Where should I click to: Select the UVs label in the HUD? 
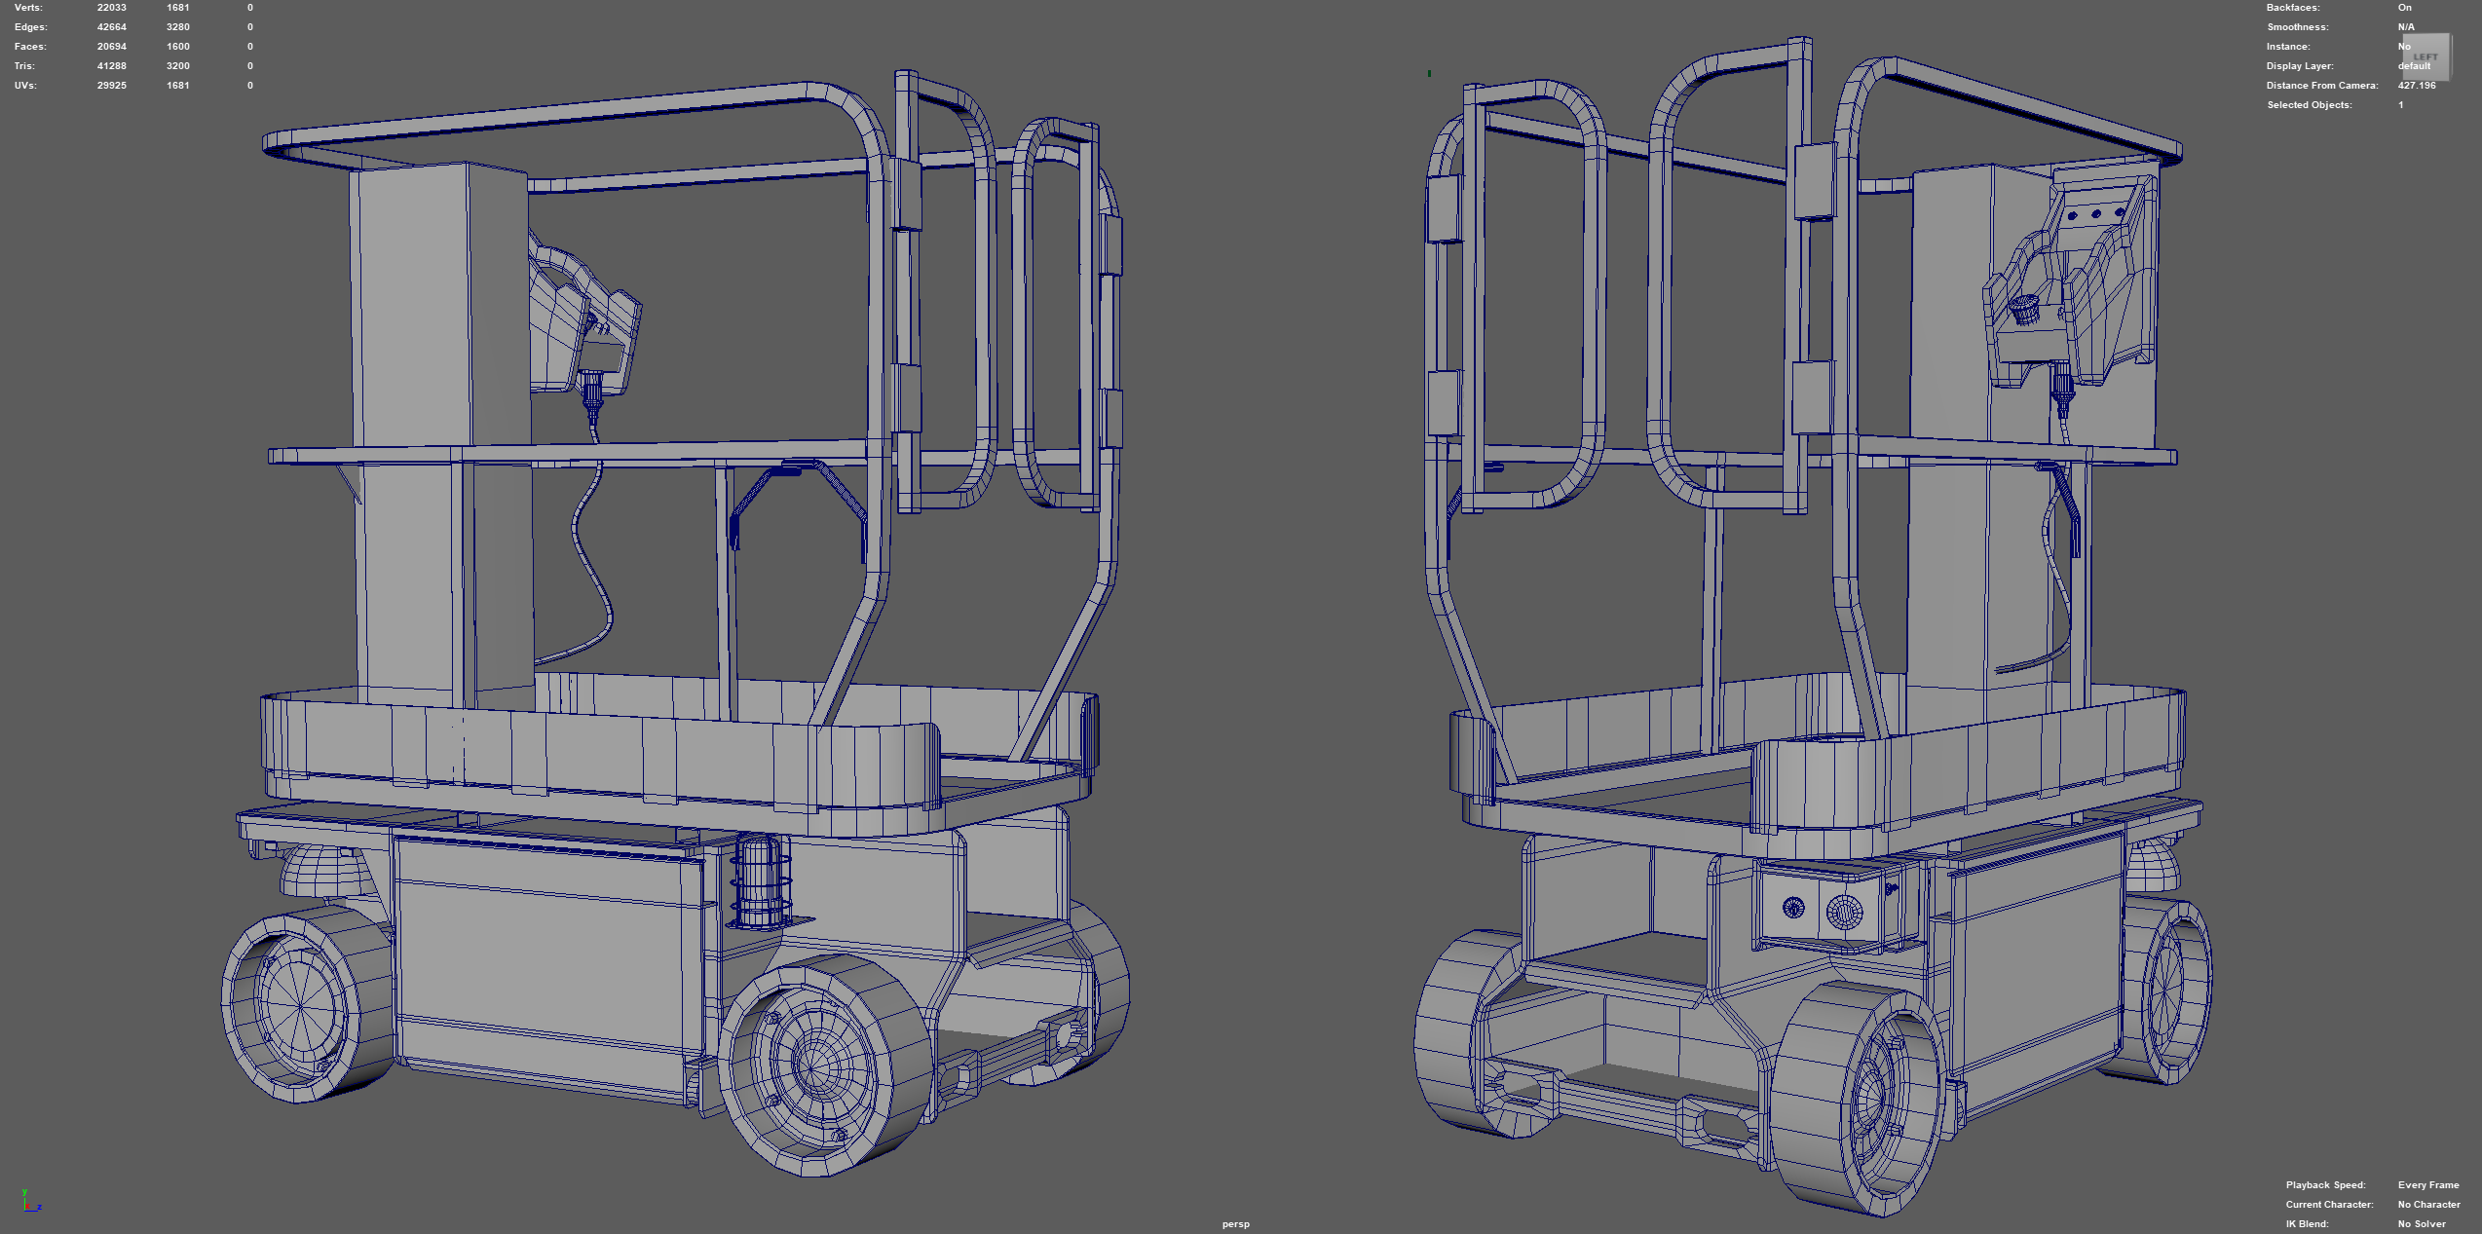[25, 86]
